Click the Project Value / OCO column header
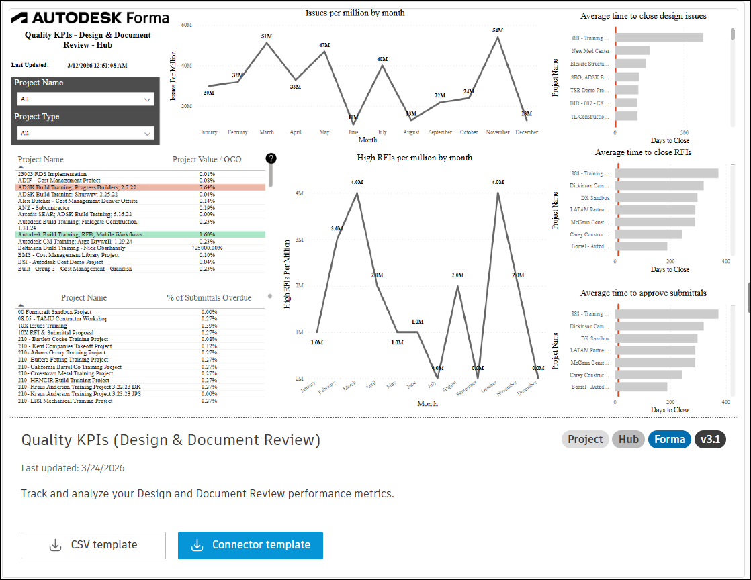751x580 pixels. click(x=207, y=160)
